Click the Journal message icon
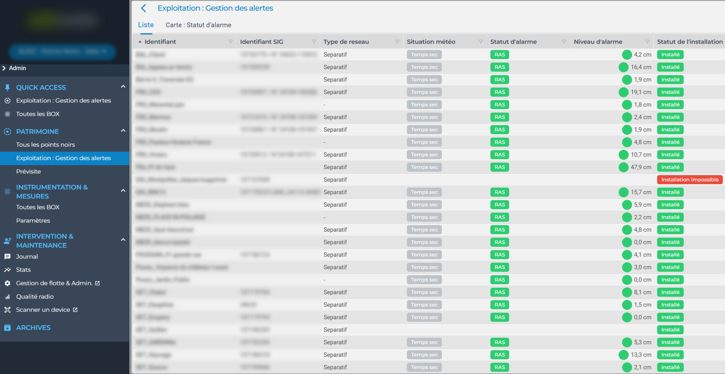The image size is (725, 374). click(x=8, y=257)
